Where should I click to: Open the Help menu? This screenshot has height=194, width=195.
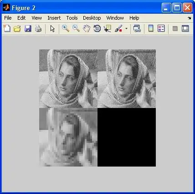point(134,18)
